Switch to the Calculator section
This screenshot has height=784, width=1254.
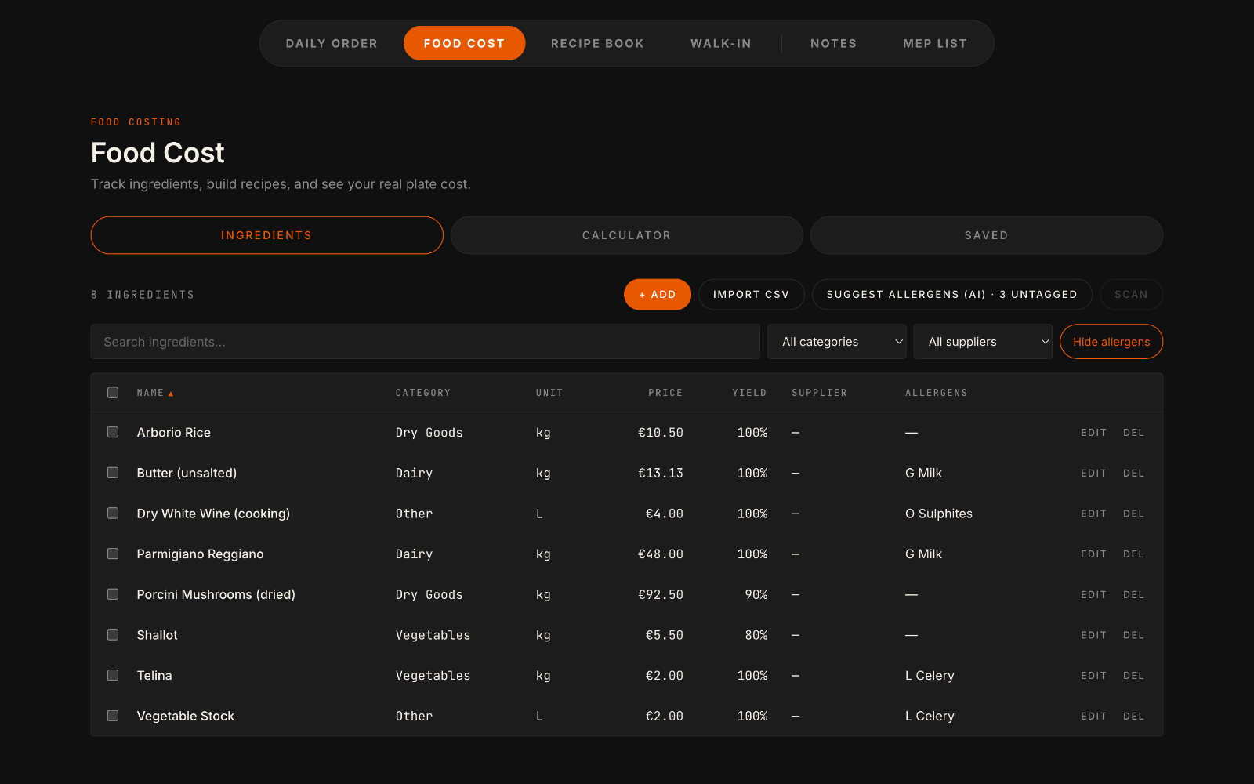click(627, 235)
